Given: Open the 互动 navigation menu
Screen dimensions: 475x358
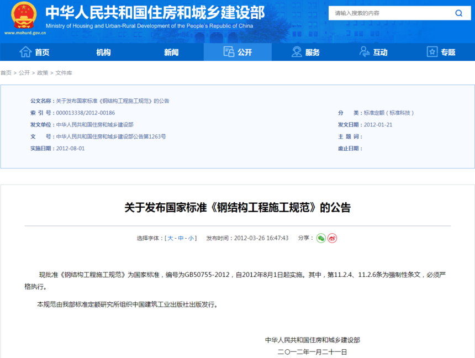Looking at the screenshot, I should click(380, 52).
